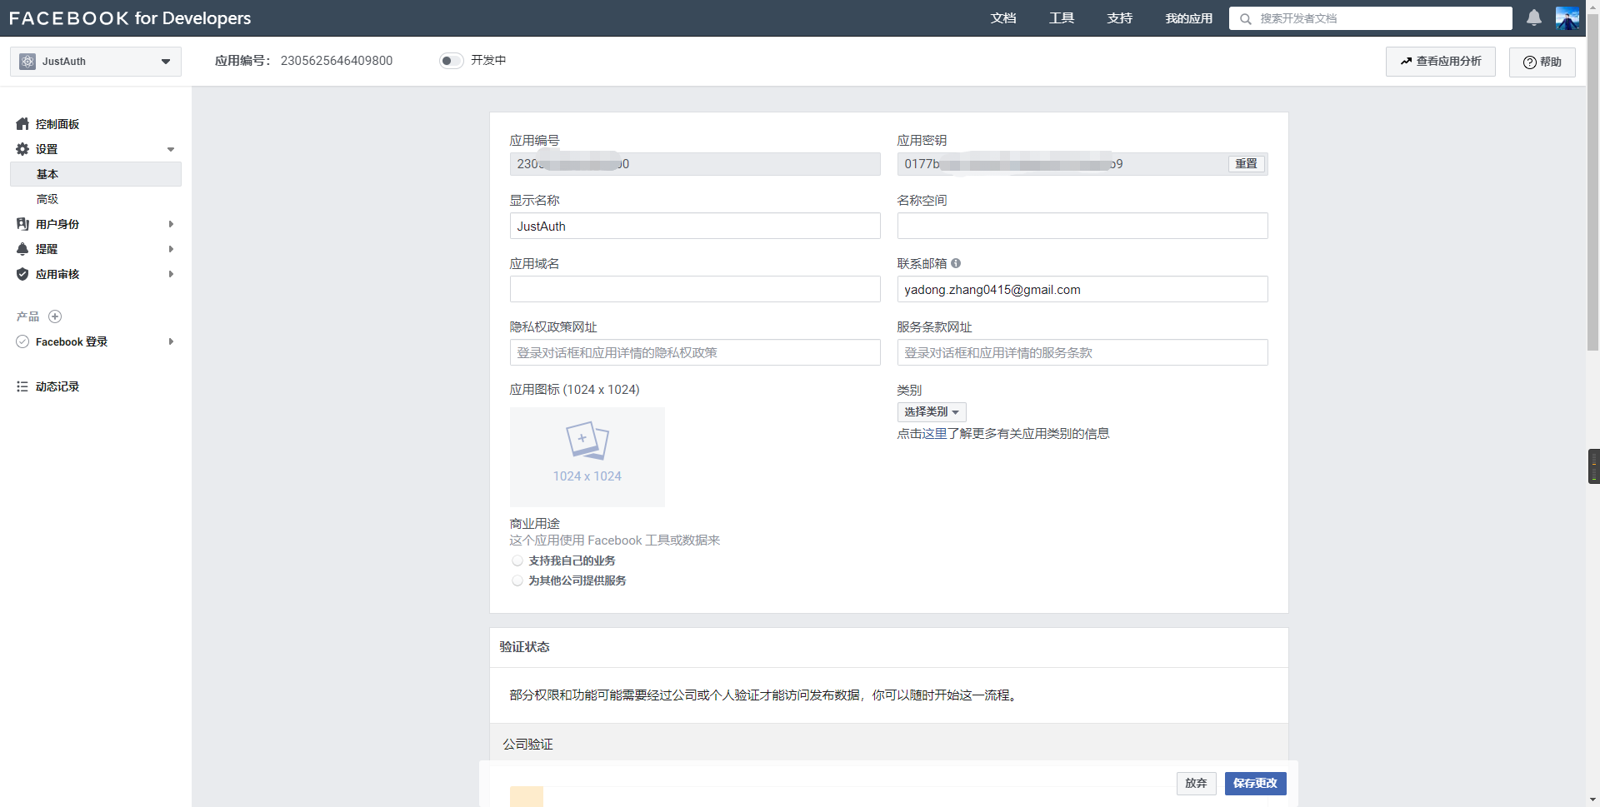The image size is (1600, 807).
Task: Click the 帮助 button
Action: pos(1542,62)
